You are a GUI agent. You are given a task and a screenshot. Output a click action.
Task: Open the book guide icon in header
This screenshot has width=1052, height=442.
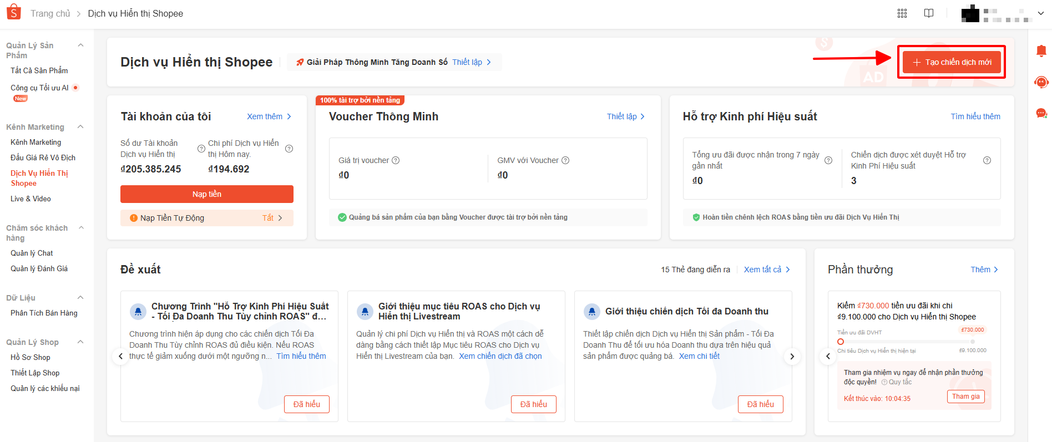pos(929,13)
